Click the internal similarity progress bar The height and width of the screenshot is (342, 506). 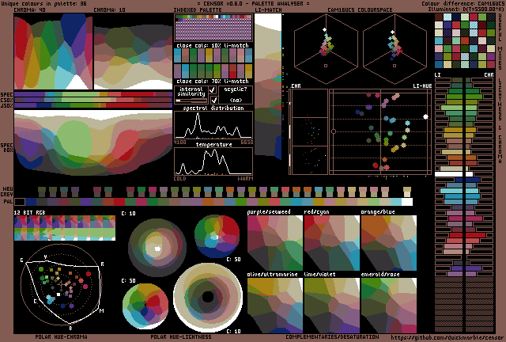191,101
